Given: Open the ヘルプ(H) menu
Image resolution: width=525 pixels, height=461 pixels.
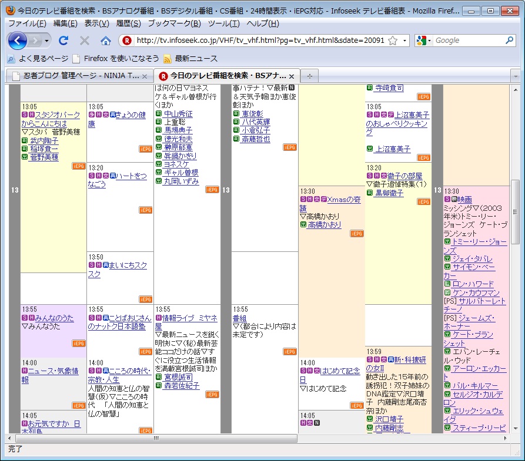Looking at the screenshot, I should pos(263,23).
